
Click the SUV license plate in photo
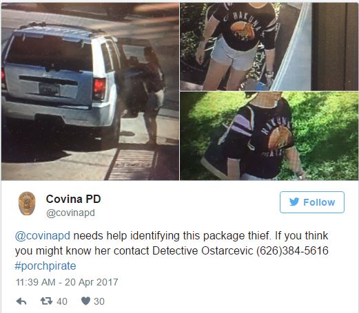[49, 89]
